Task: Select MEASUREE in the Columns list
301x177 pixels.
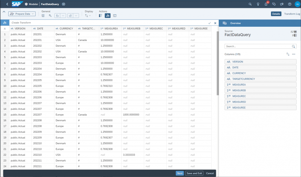Action: click(x=260, y=108)
